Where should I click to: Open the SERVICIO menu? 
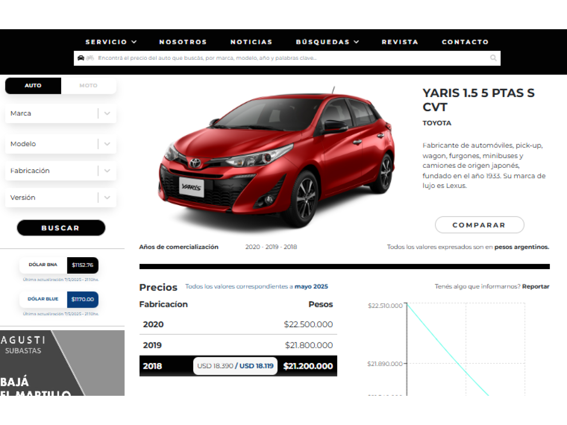coord(111,42)
